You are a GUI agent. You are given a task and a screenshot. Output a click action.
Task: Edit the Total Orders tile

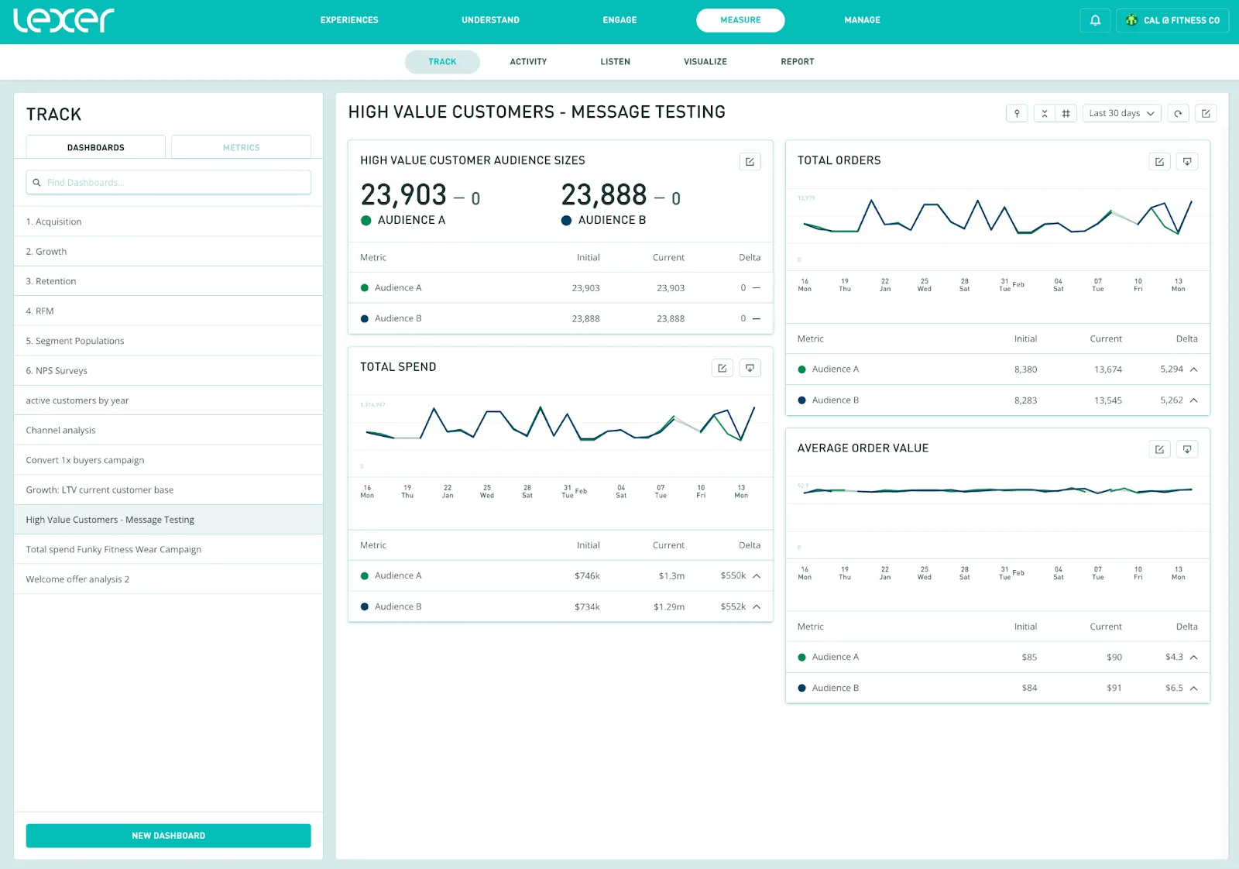click(1159, 161)
